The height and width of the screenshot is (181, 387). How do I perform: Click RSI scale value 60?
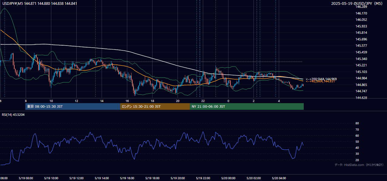357,135
